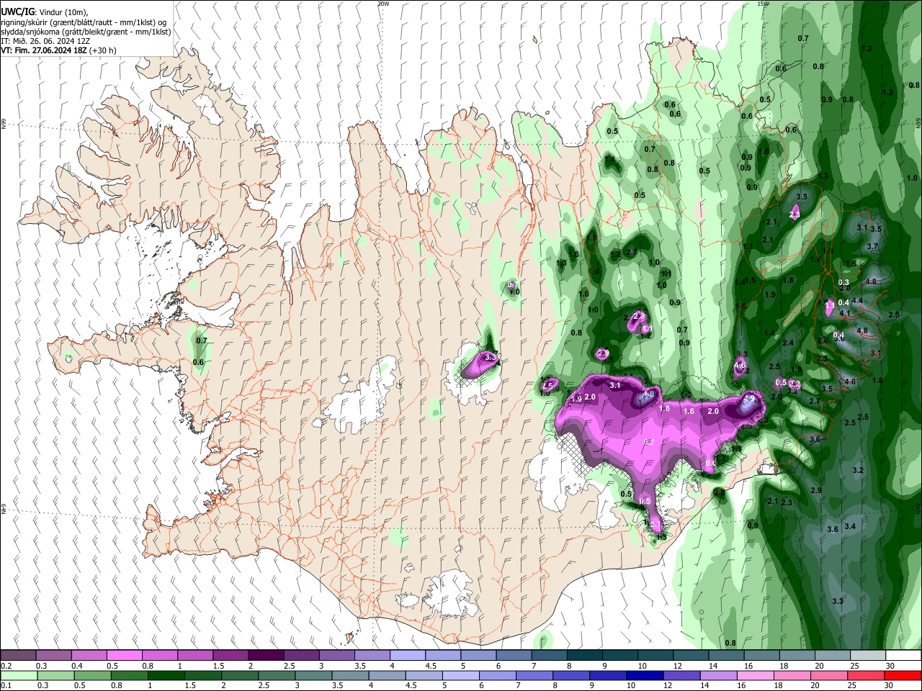Pick the palest green swatch starting the rain scale
Screen dimensions: 922x691
tap(18, 675)
